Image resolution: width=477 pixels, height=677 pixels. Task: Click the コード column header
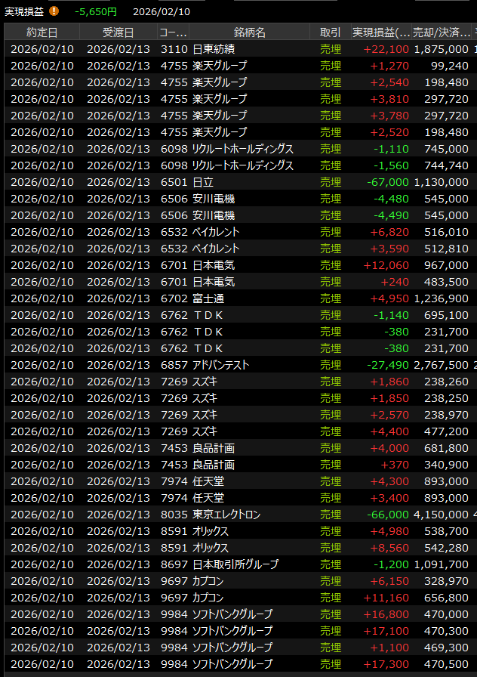pos(173,32)
